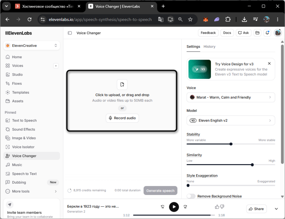Close the Хостинговое сообщество browser tab
285x219 pixels.
pyautogui.click(x=79, y=6)
